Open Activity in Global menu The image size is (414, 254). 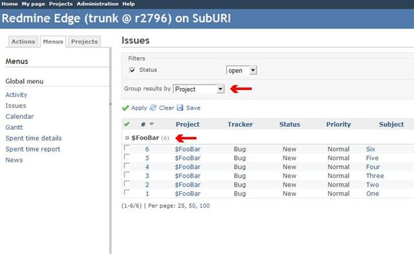(16, 95)
